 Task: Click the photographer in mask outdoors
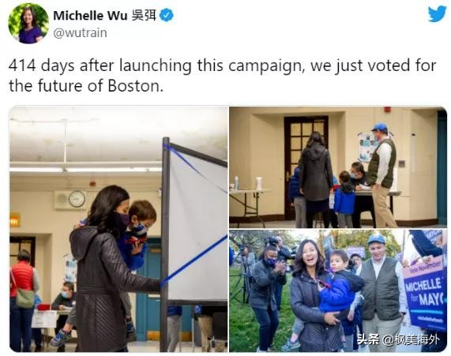267,298
